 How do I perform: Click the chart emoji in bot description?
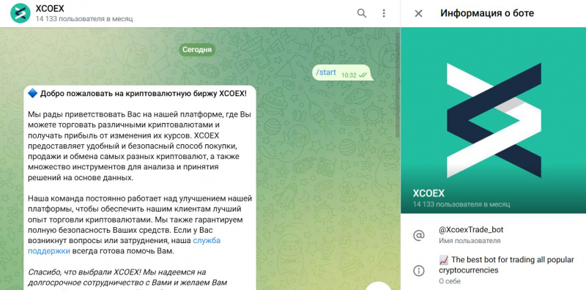pos(444,259)
